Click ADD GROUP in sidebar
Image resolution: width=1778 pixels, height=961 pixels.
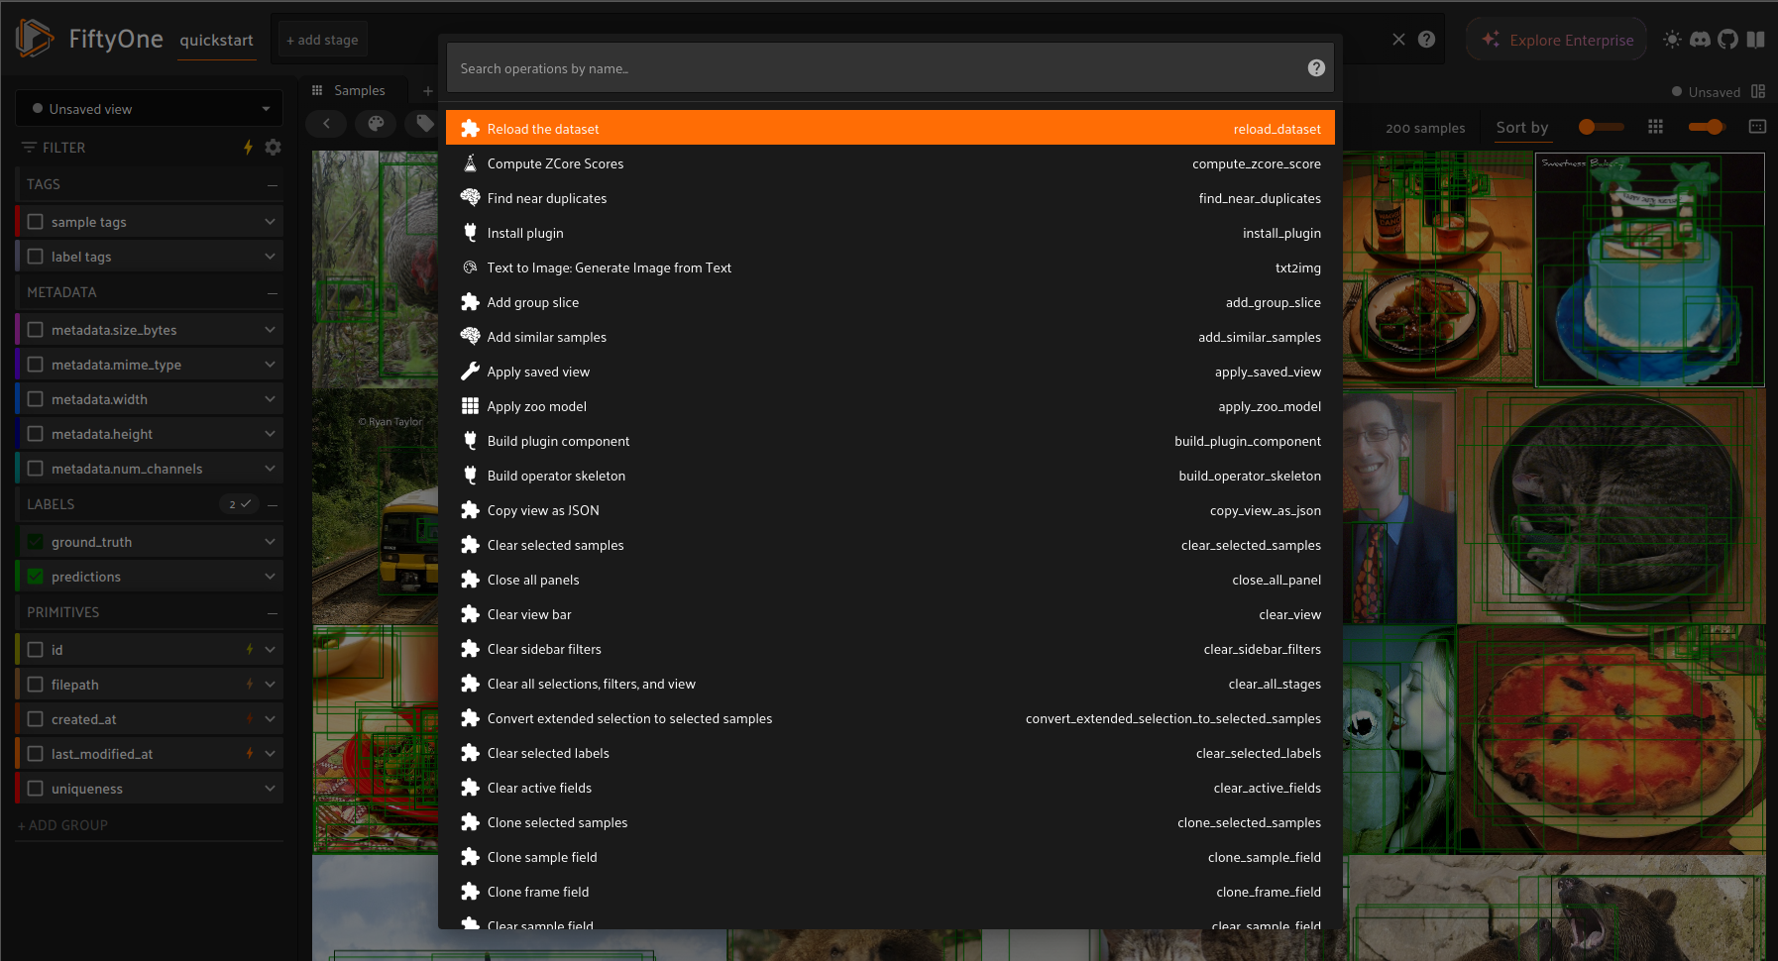pyautogui.click(x=62, y=824)
